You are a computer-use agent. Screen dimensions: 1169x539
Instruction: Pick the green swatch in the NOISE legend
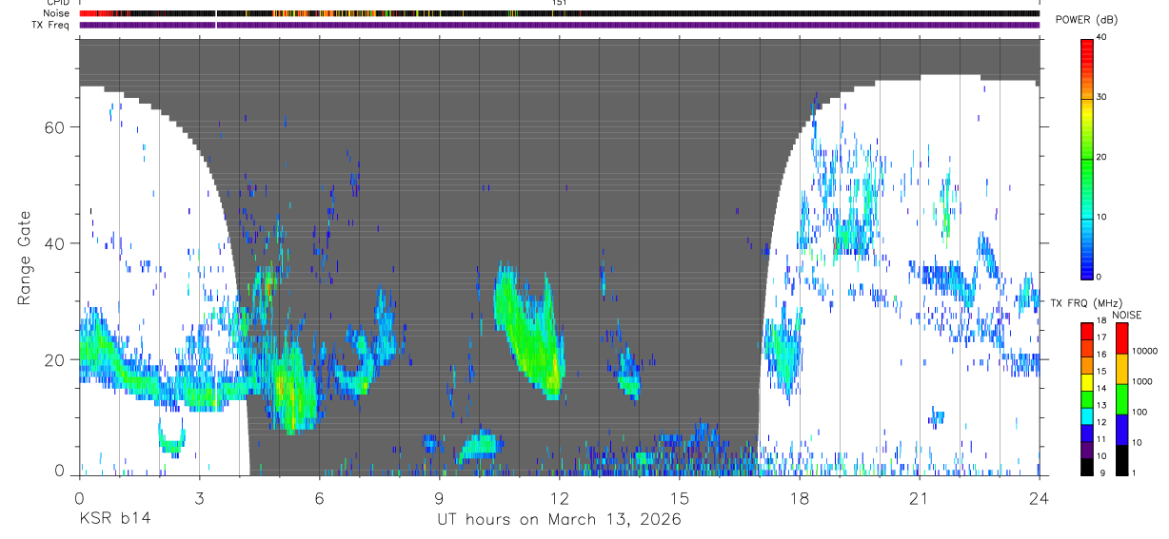pyautogui.click(x=1121, y=399)
